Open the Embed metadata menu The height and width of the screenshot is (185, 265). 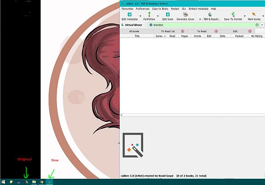198,9
